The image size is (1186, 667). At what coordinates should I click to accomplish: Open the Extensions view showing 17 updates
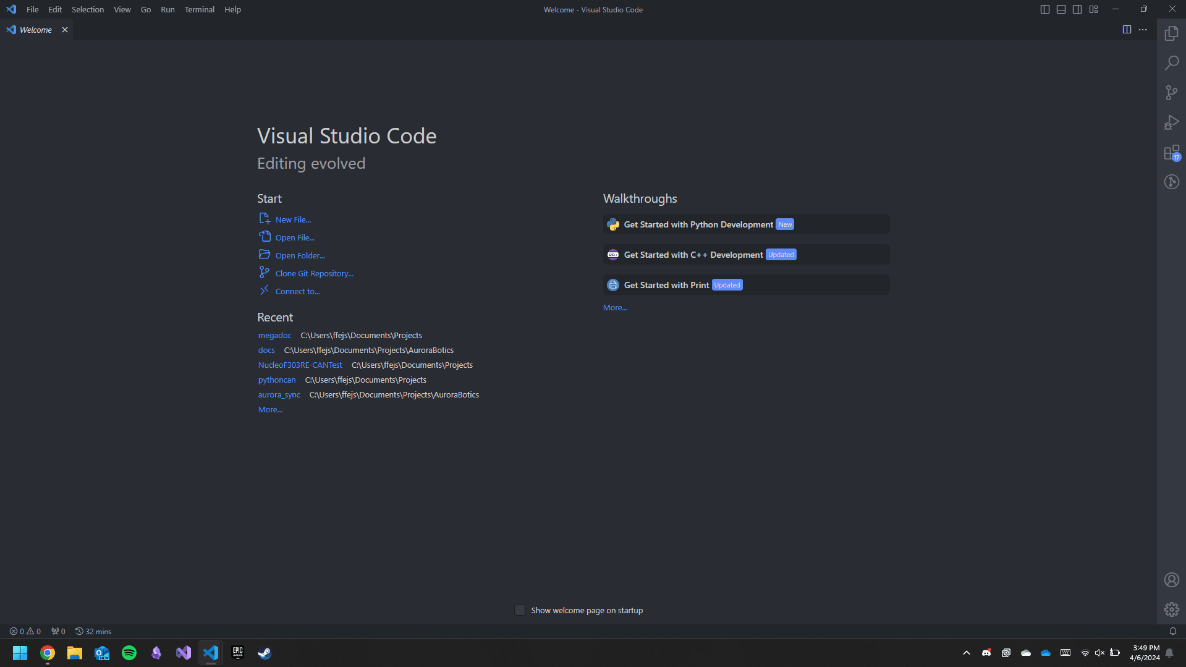tap(1171, 152)
